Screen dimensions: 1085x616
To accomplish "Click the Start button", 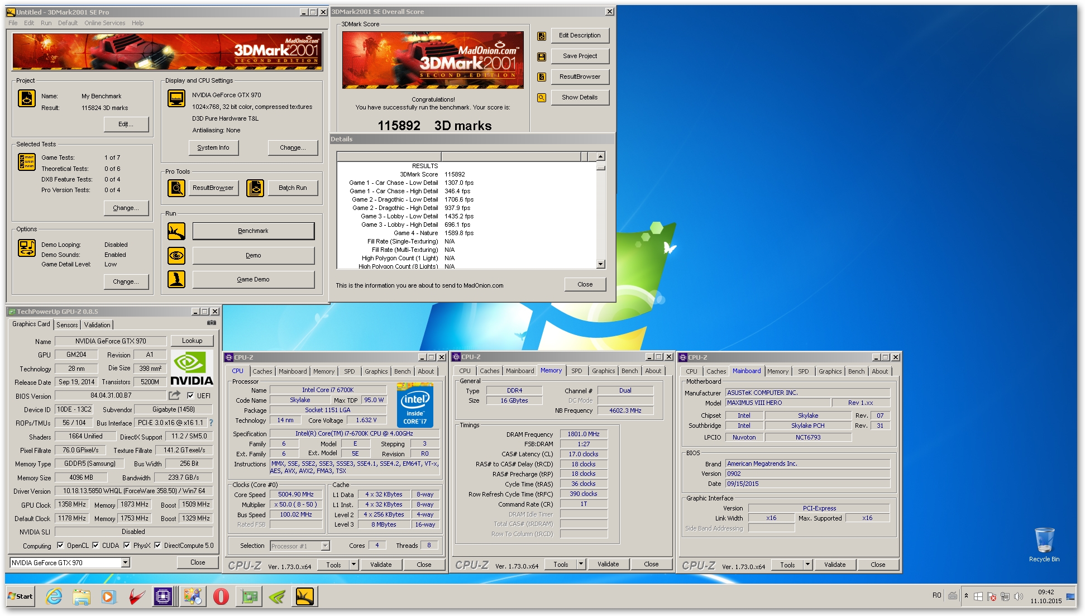I will point(21,596).
